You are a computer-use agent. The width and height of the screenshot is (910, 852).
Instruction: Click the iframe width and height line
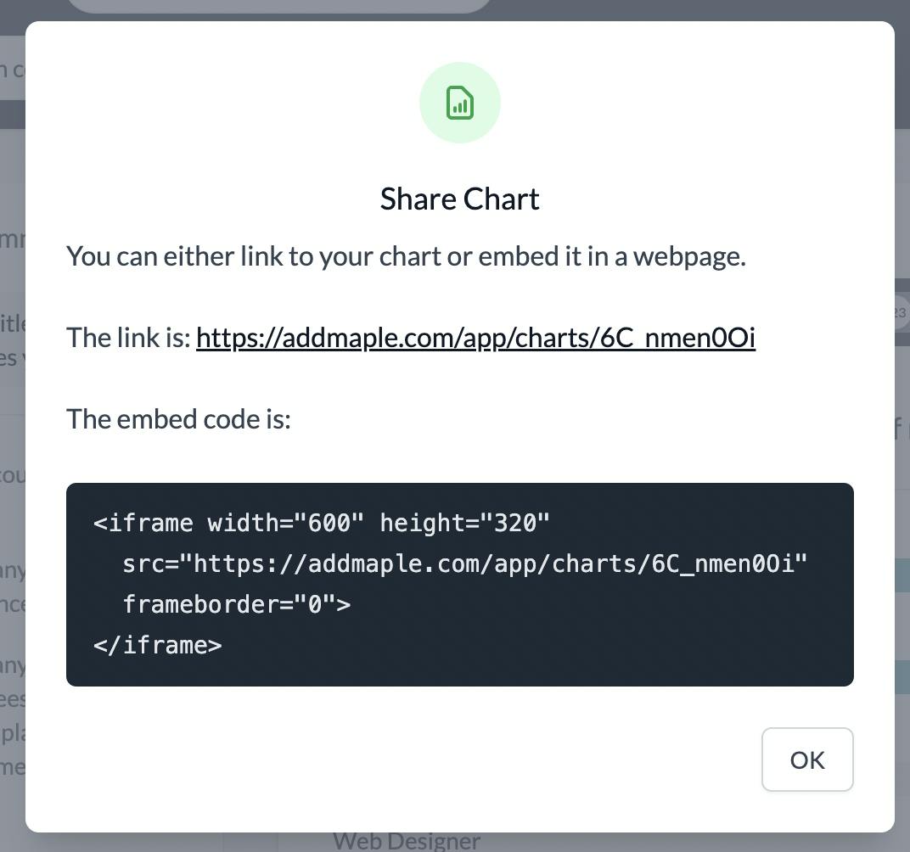pos(321,523)
